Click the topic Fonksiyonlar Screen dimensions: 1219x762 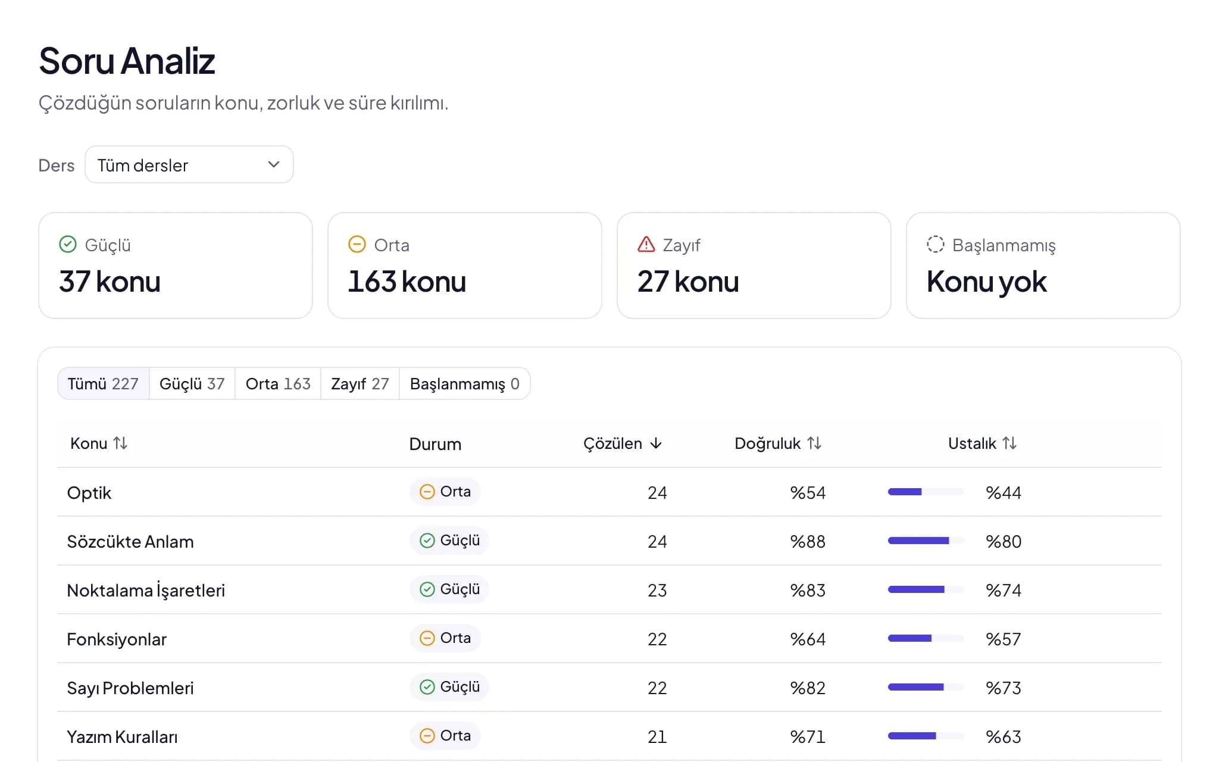(117, 639)
